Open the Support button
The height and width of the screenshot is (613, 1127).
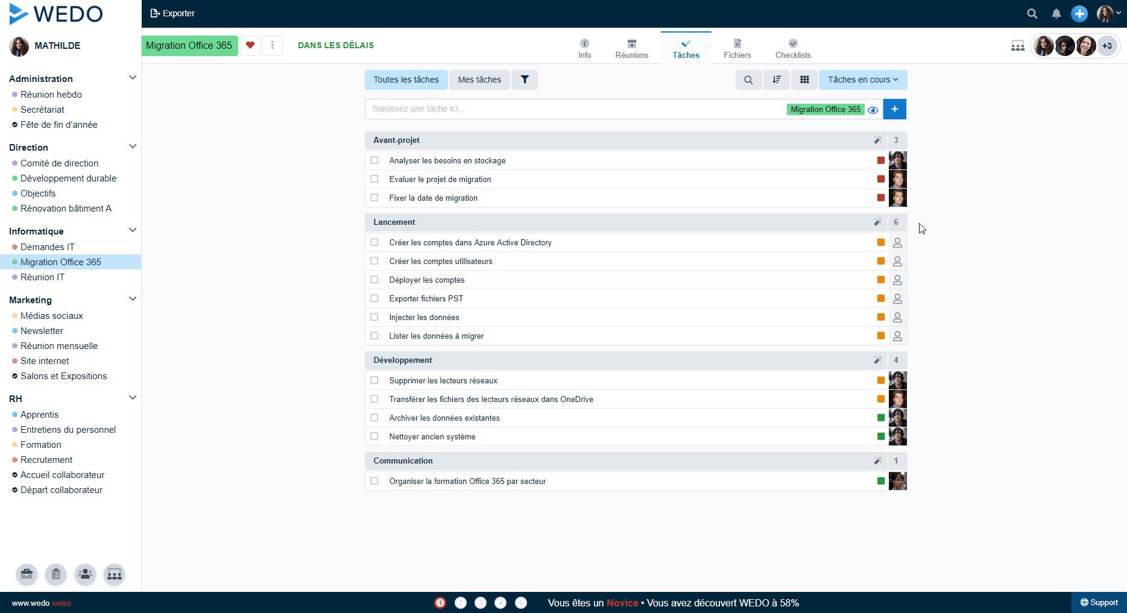pyautogui.click(x=1099, y=603)
